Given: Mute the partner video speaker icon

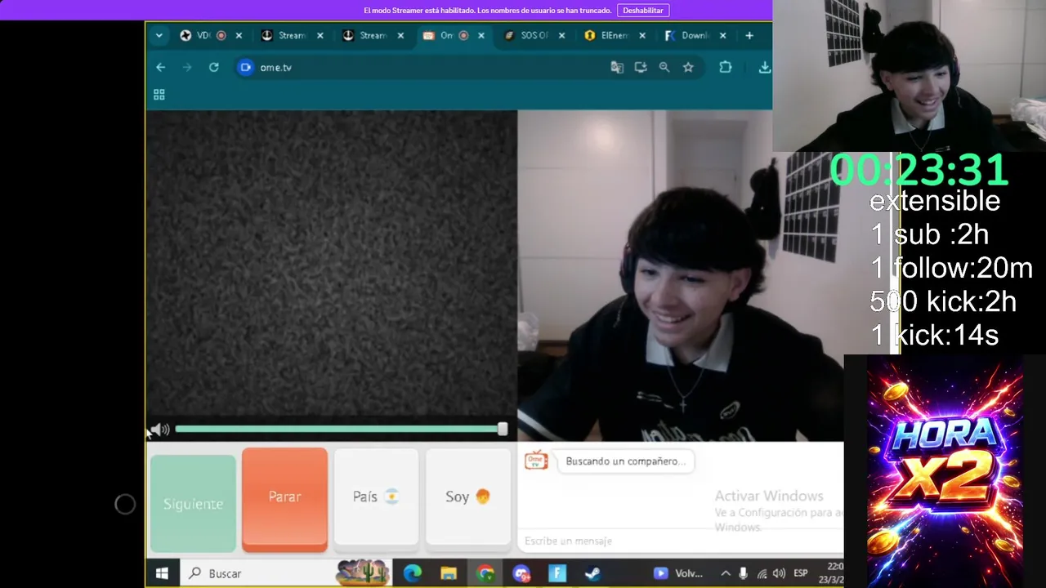Looking at the screenshot, I should [x=160, y=430].
